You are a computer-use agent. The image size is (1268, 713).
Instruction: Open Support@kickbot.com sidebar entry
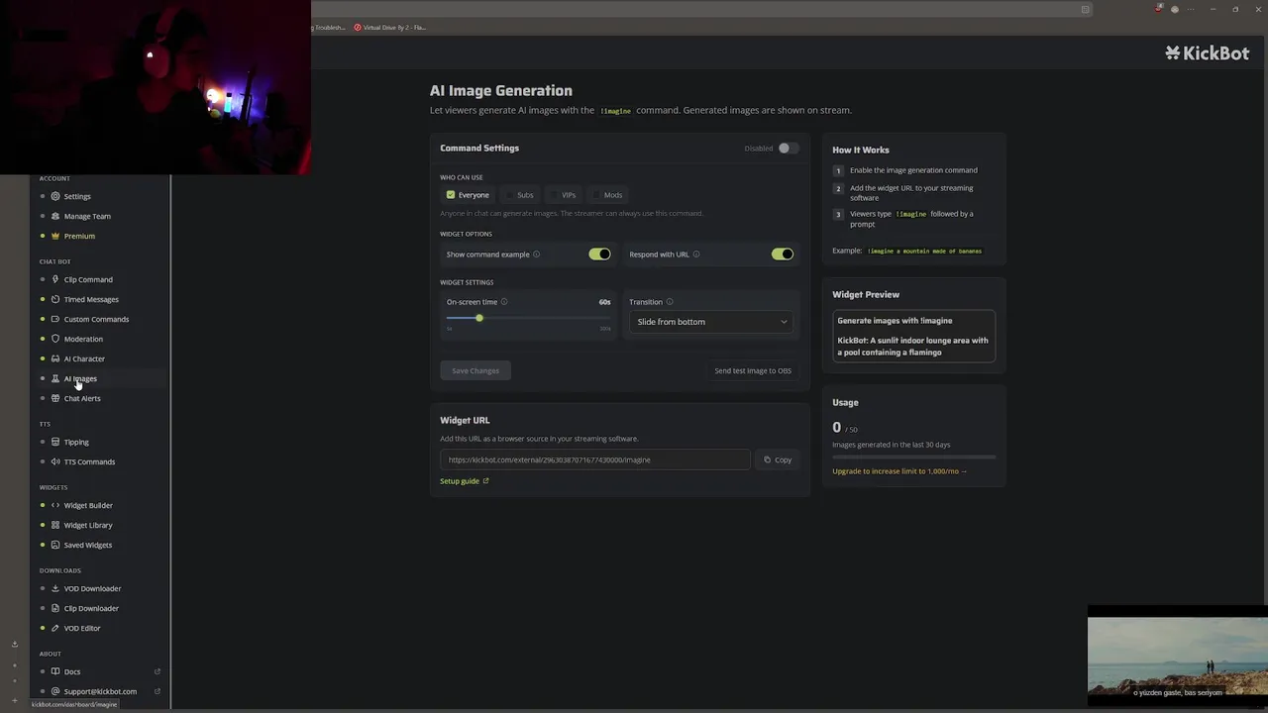100,691
